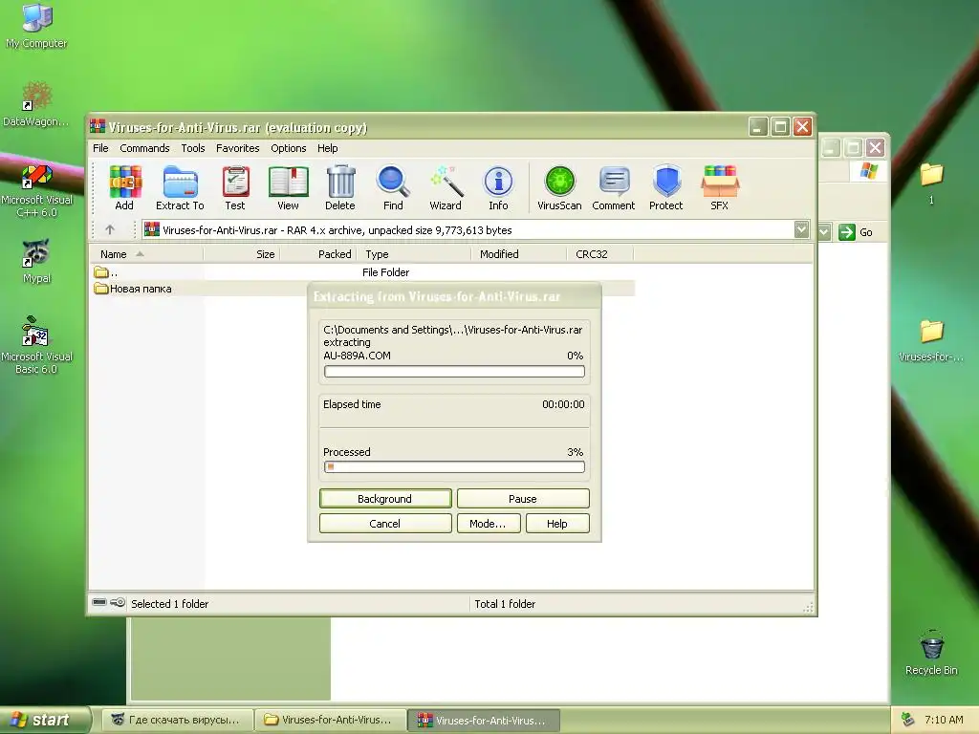Click the Go button in Explorer window
Screen dimensions: 979x734
click(x=856, y=232)
